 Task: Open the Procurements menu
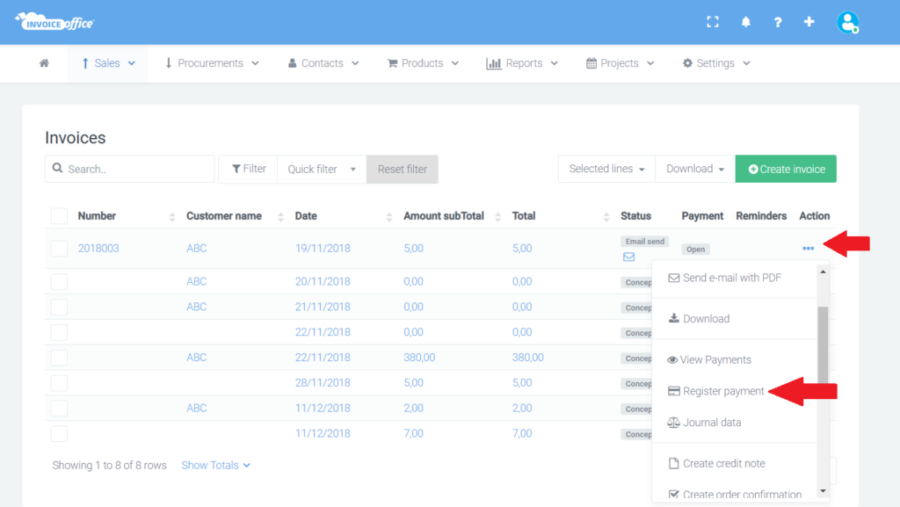(x=212, y=63)
